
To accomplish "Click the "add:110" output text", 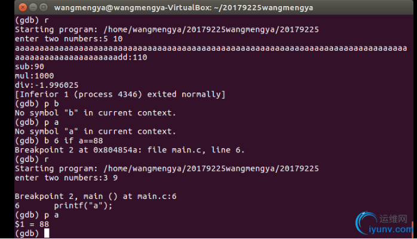I will tap(130, 57).
